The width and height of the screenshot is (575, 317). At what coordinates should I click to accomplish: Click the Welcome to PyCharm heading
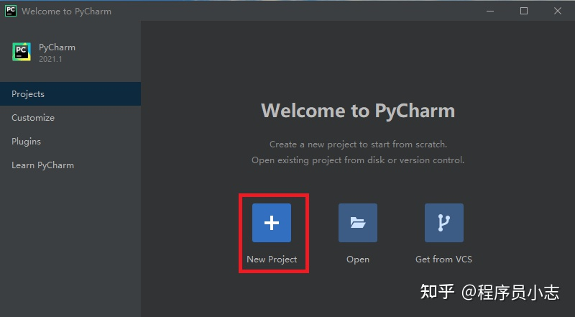click(358, 111)
